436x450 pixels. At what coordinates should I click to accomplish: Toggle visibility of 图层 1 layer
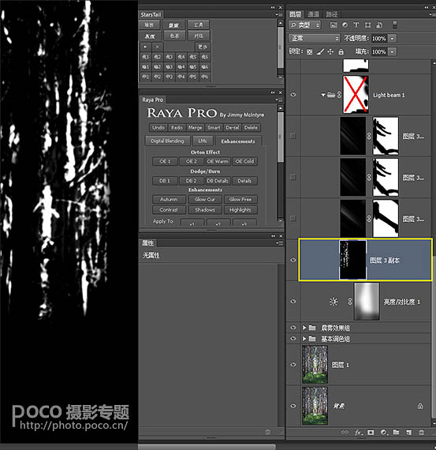click(x=293, y=365)
